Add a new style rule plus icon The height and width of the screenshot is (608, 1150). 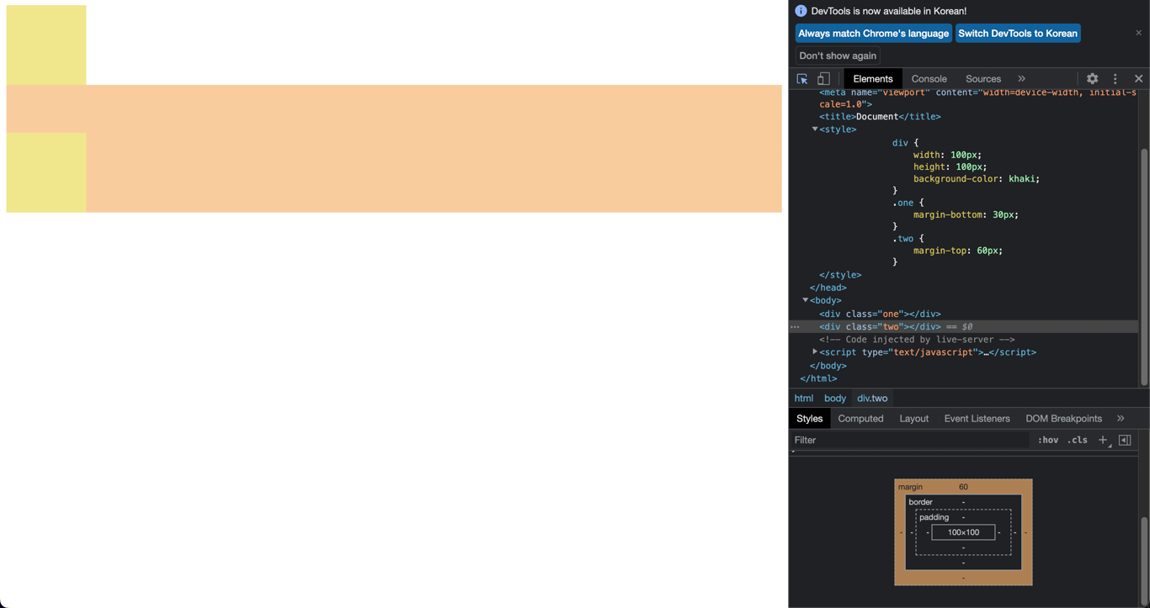[1103, 440]
